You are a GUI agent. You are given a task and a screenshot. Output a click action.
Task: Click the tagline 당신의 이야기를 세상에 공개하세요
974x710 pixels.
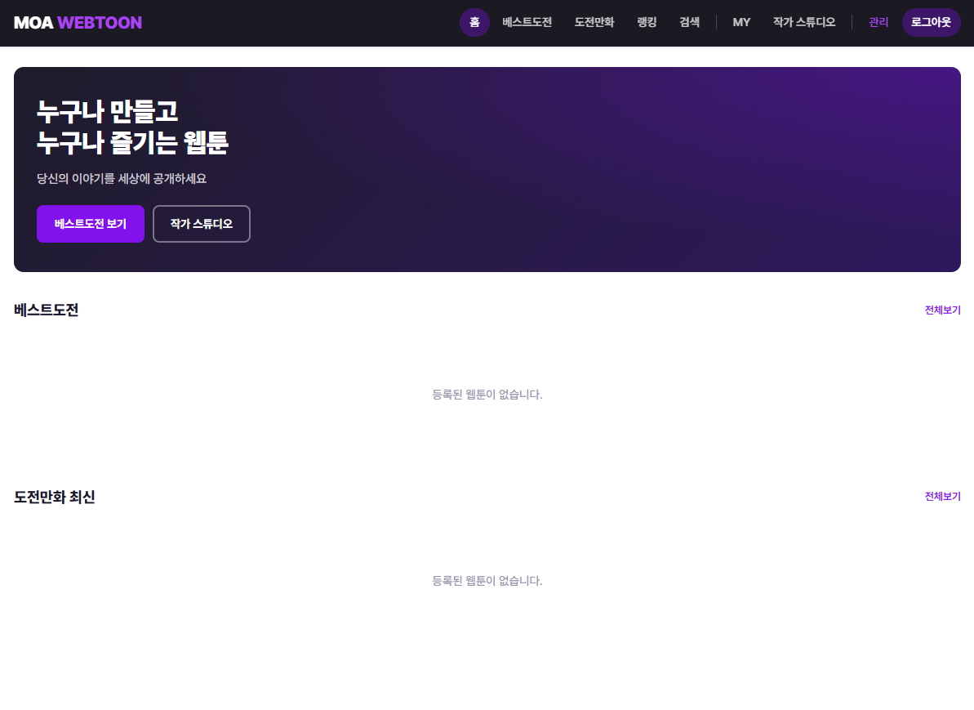click(x=121, y=179)
